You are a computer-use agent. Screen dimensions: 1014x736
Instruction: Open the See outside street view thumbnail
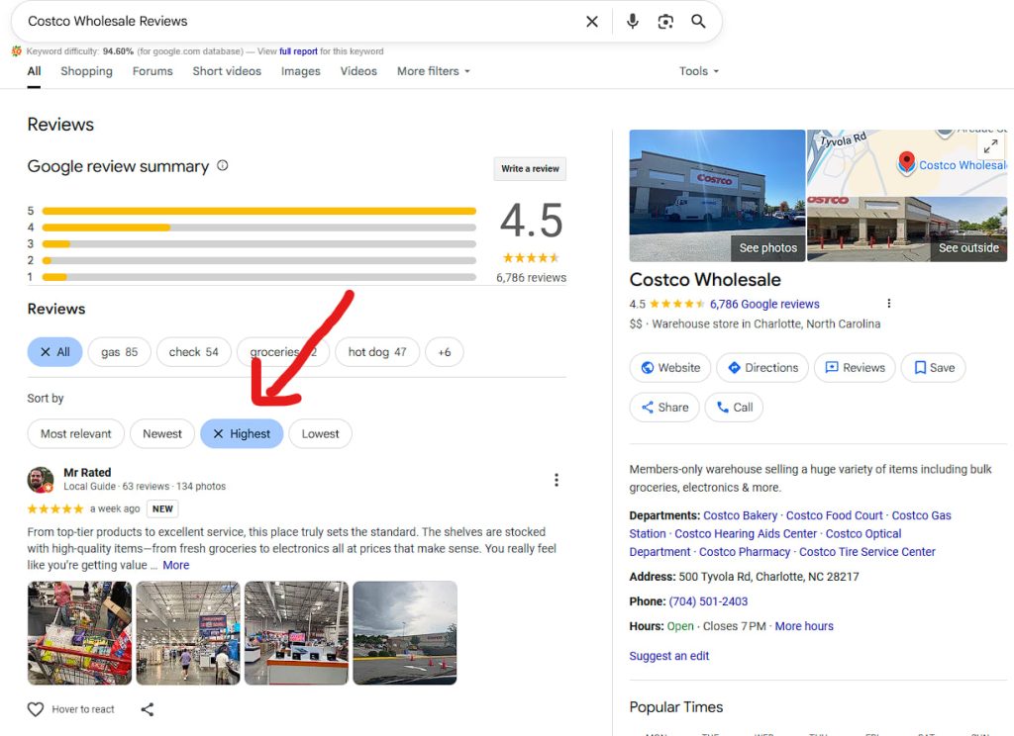[x=907, y=230]
